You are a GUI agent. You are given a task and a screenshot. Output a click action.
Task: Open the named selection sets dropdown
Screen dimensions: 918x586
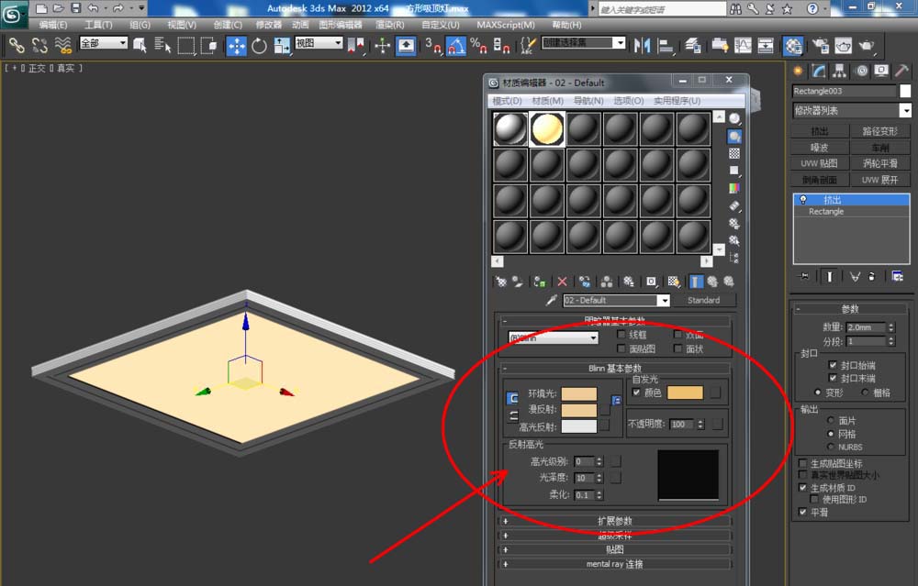[584, 43]
